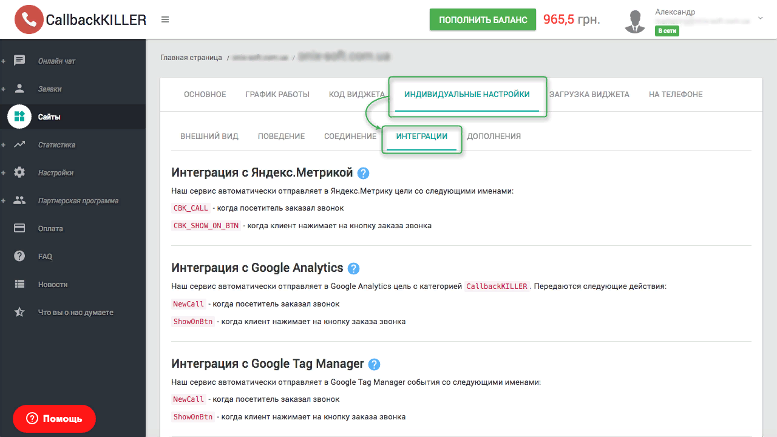777x437 pixels.
Task: Select the Сайты grid icon
Action: pos(19,117)
